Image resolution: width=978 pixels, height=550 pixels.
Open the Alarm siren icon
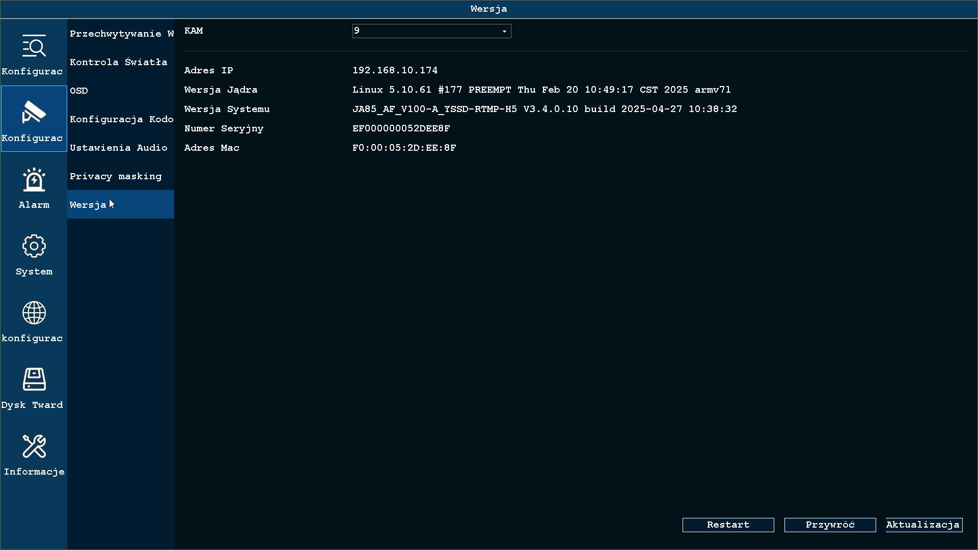pyautogui.click(x=34, y=179)
